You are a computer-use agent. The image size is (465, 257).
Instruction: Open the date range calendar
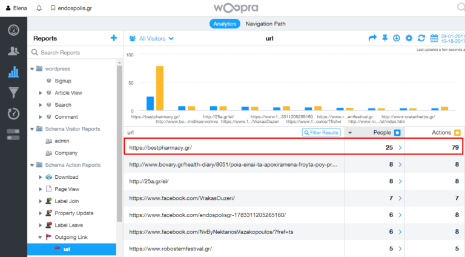[434, 38]
